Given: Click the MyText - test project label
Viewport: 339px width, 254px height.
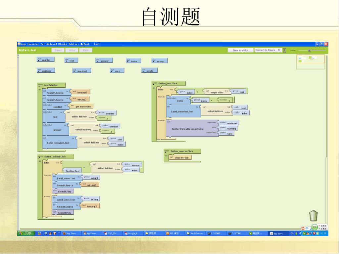Looking at the screenshot, I should pos(28,50).
